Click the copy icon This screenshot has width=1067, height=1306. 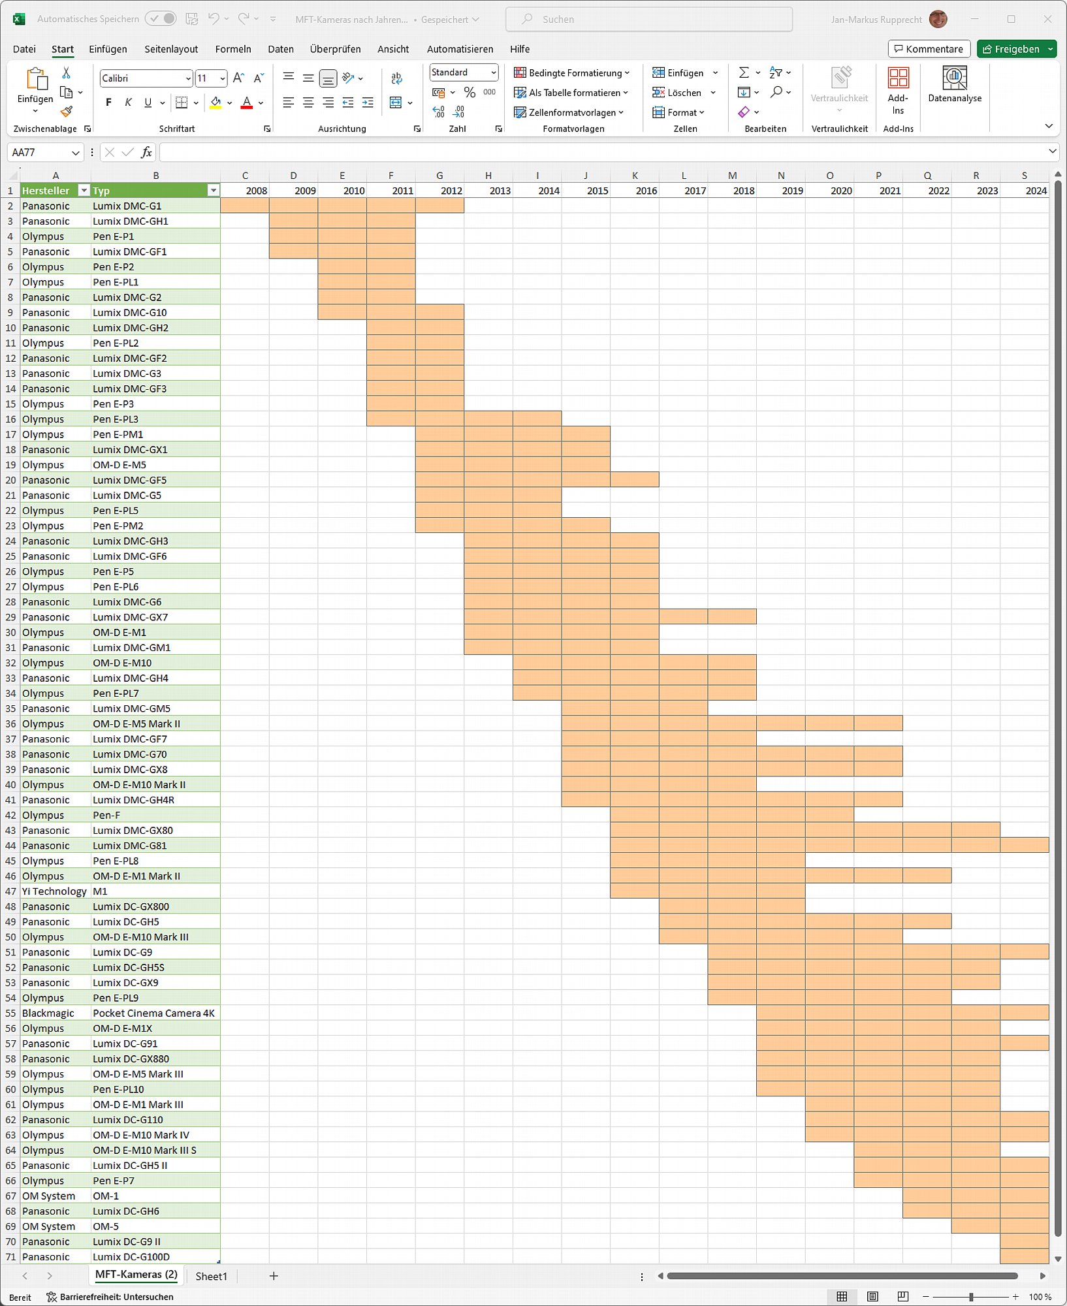point(66,92)
